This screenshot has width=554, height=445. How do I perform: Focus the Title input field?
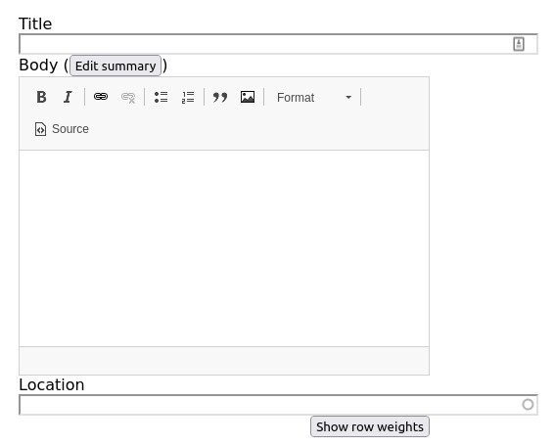coord(278,44)
